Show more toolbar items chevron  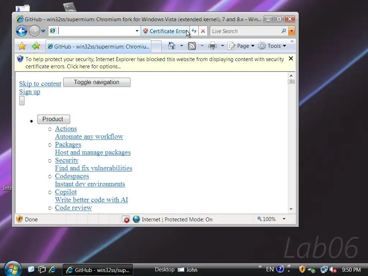(292, 41)
